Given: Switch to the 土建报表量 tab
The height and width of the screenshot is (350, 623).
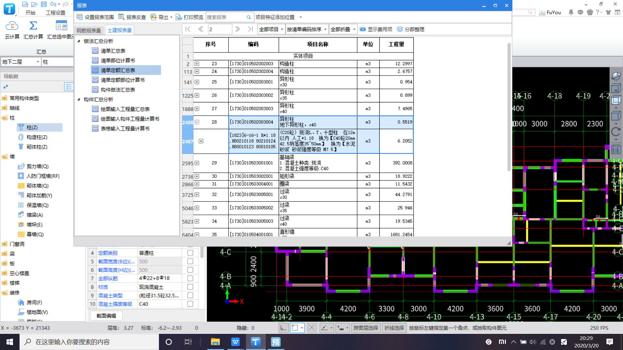Looking at the screenshot, I should 119,30.
